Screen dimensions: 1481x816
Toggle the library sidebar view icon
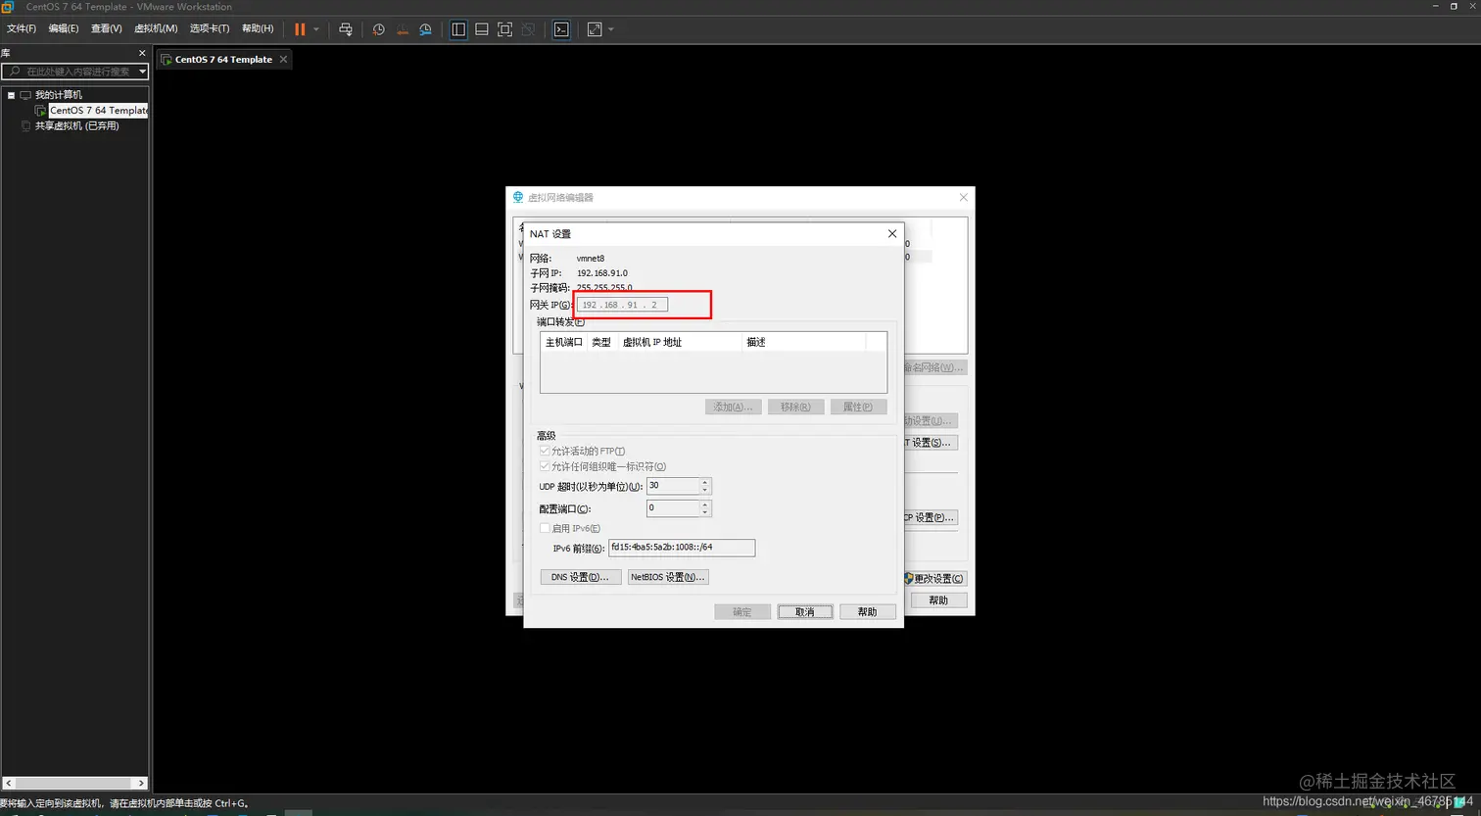458,29
